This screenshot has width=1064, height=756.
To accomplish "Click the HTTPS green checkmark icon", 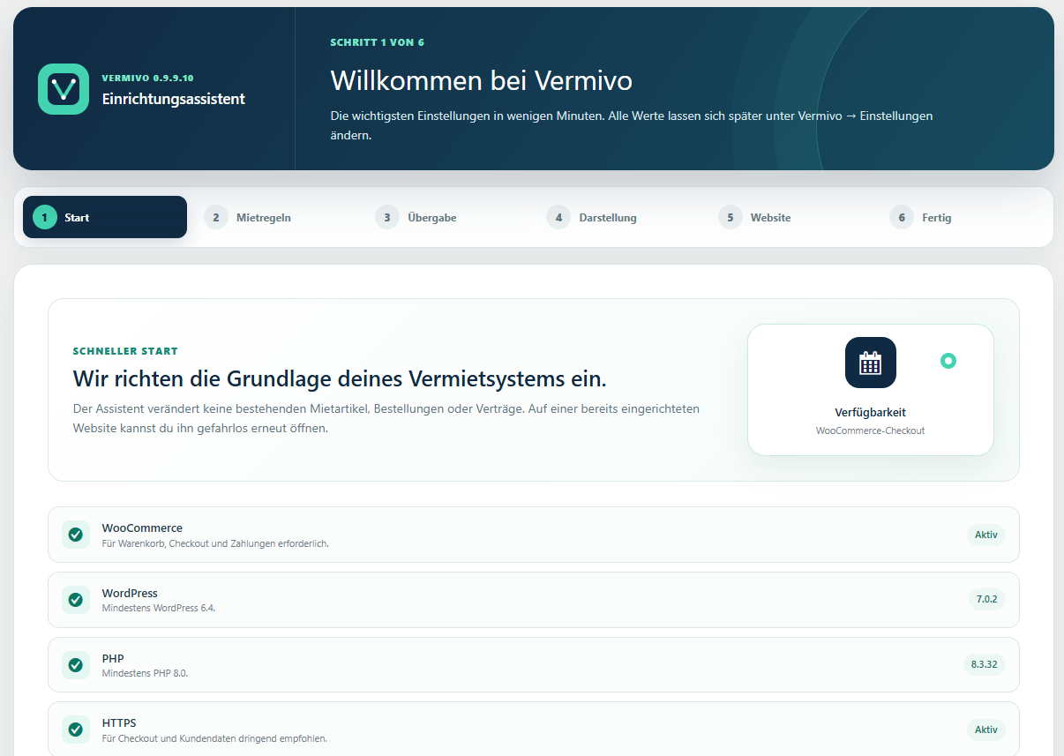I will (x=76, y=730).
